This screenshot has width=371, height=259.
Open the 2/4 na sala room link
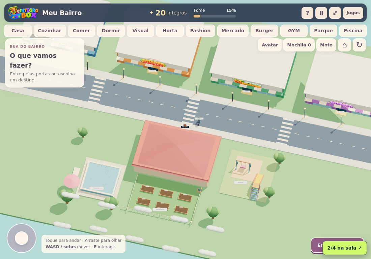pos(344,248)
